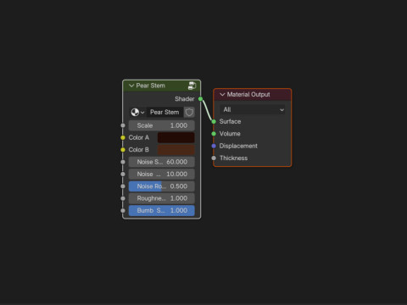
Task: Adjust the Bumb S... 1.000 slider
Action: (162, 211)
